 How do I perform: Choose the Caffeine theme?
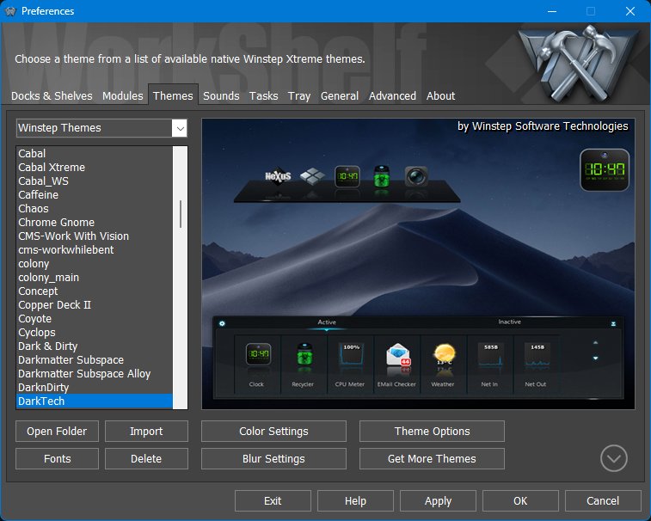[x=95, y=194]
